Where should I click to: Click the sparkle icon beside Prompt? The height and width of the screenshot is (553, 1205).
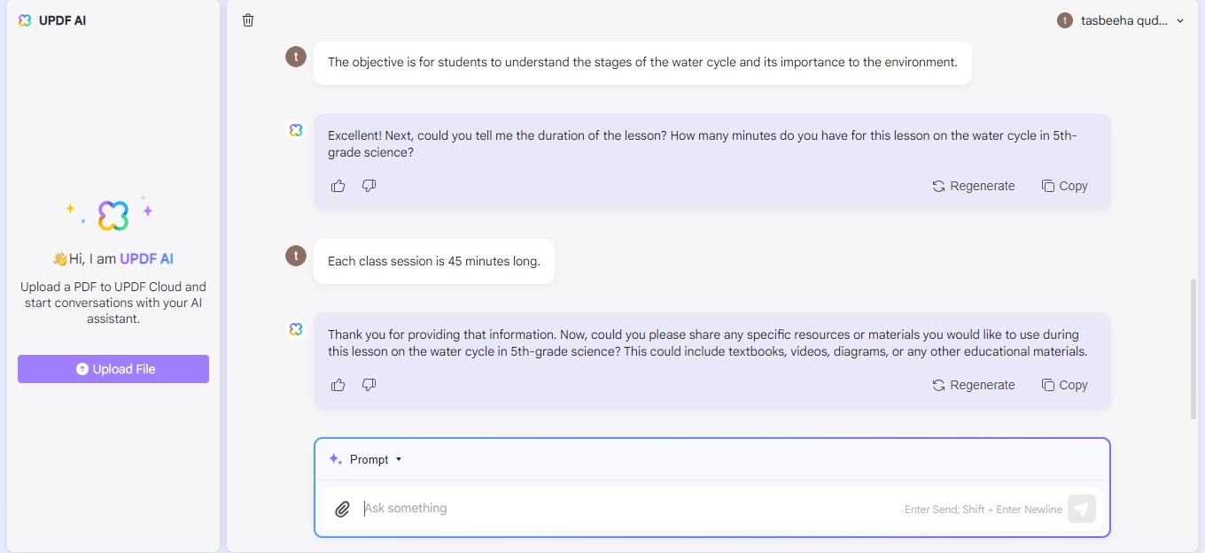coord(335,458)
